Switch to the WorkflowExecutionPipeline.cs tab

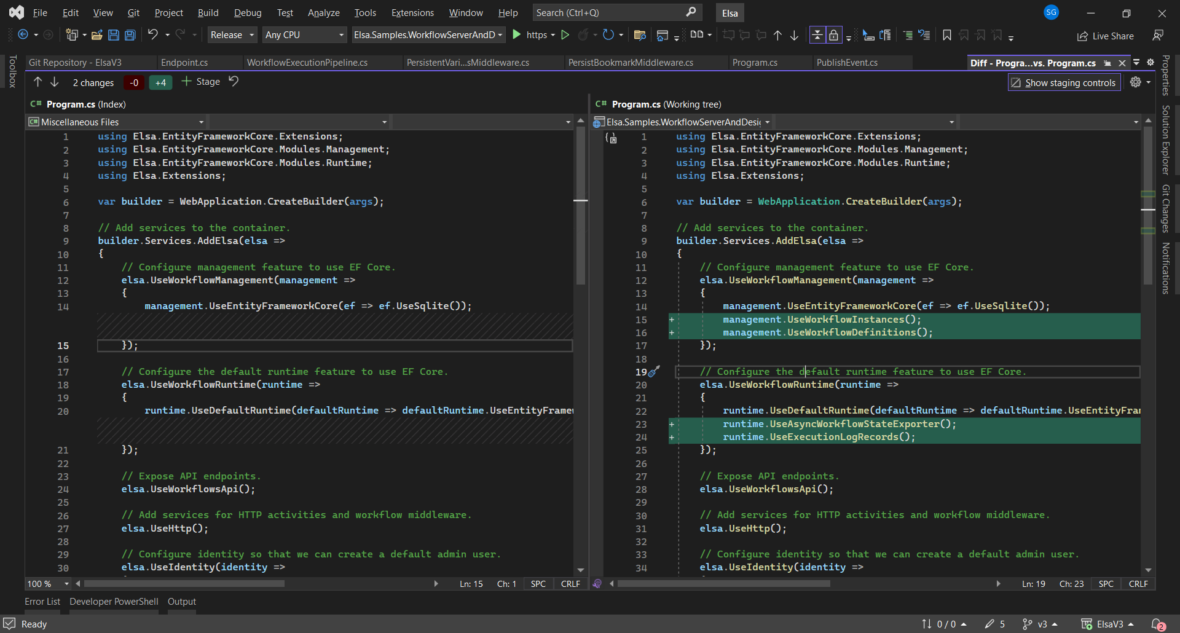coord(307,63)
